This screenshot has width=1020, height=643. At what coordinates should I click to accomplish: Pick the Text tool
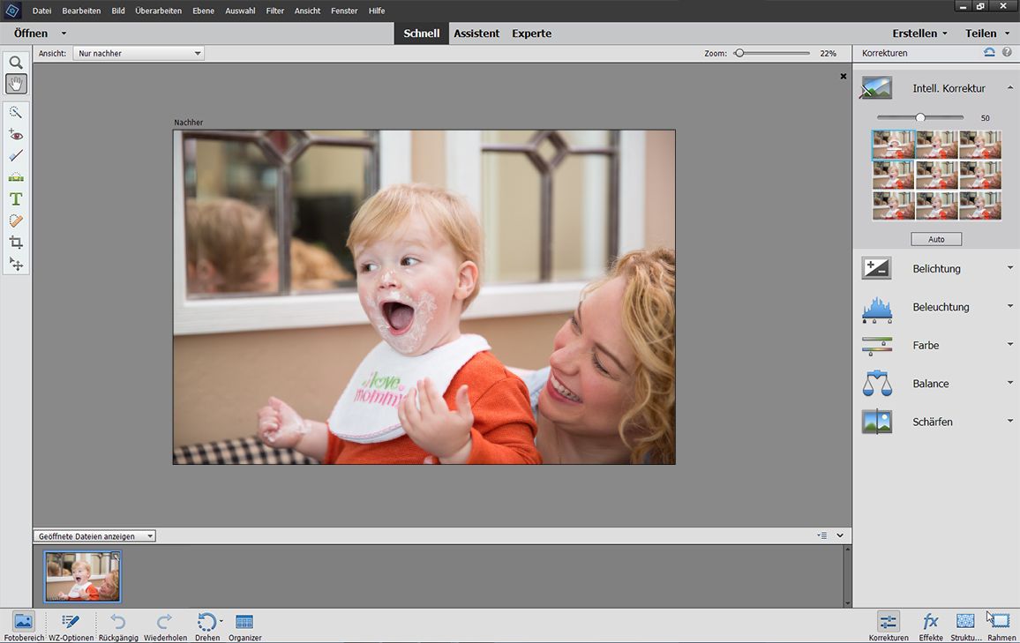[x=16, y=199]
